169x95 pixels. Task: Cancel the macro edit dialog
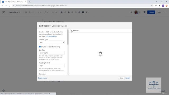coord(128,78)
